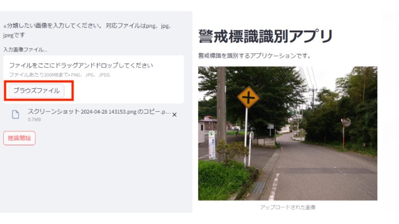Screen dimensions: 399x224
Task: Click the white road edge line in photo
Action: click(x=274, y=187)
